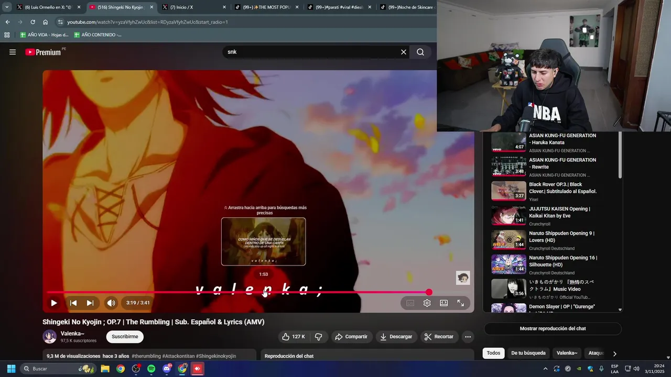Expand hidden system tray icons

coord(545,369)
